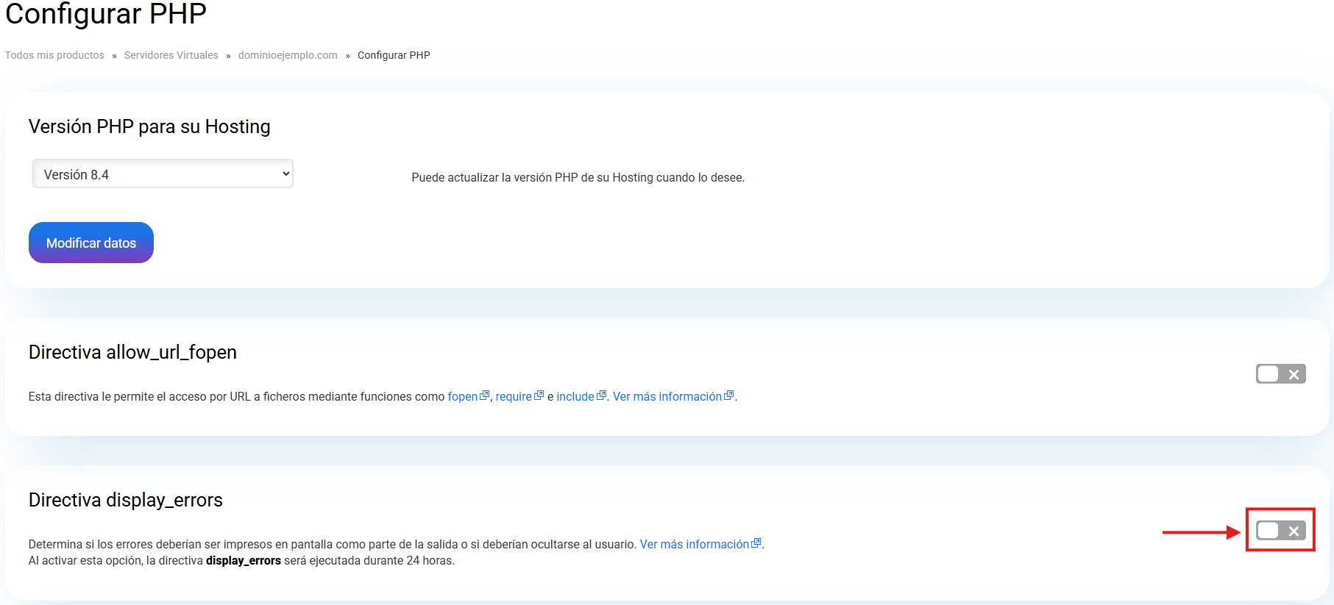Viewport: 1334px width, 605px height.
Task: Click the 'Configurar PHP' page title
Action: click(x=106, y=14)
